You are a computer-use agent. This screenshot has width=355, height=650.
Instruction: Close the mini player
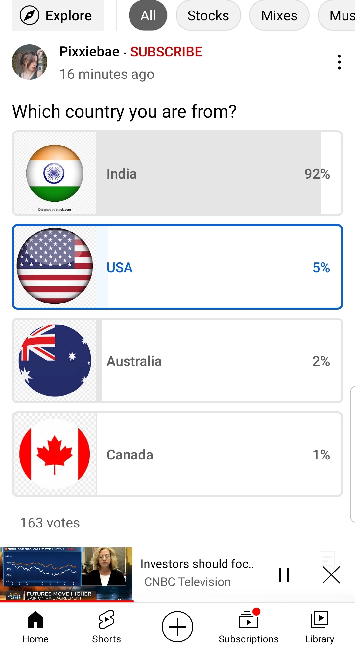(331, 575)
